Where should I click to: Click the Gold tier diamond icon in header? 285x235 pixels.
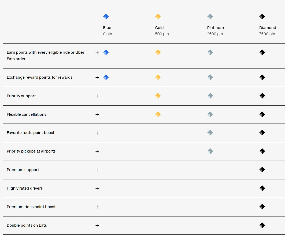coord(158,16)
